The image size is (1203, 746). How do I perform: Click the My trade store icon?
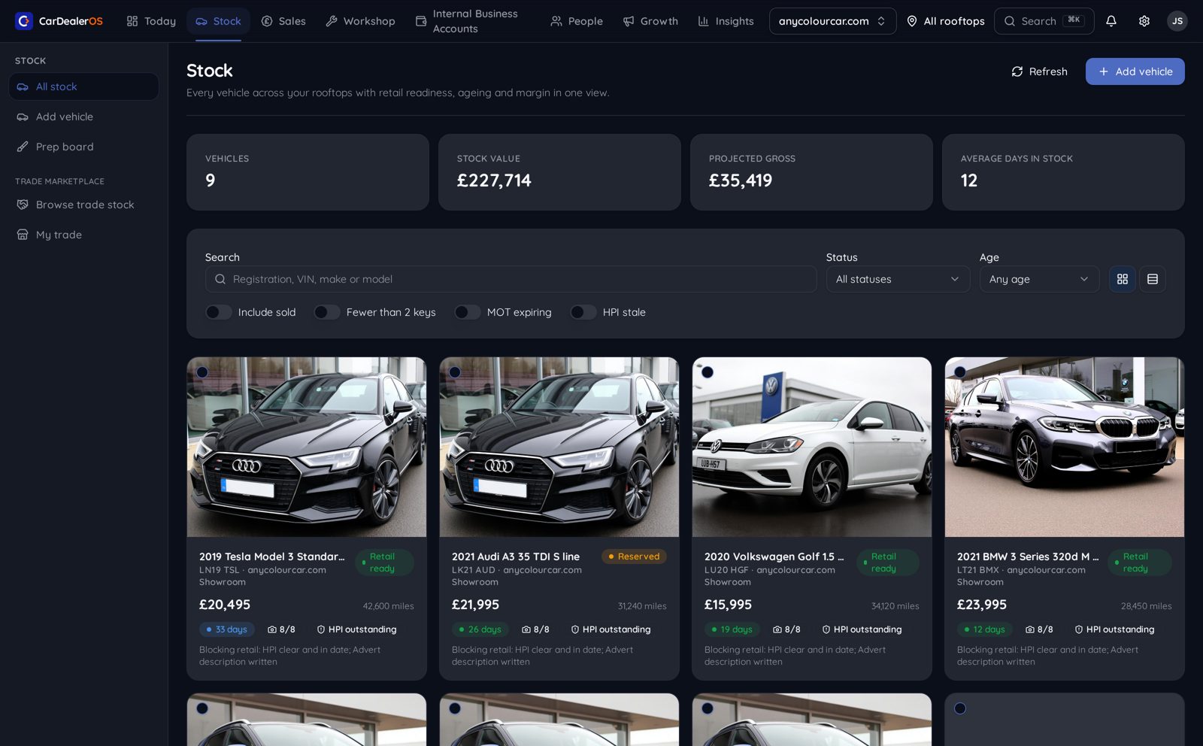pos(23,235)
